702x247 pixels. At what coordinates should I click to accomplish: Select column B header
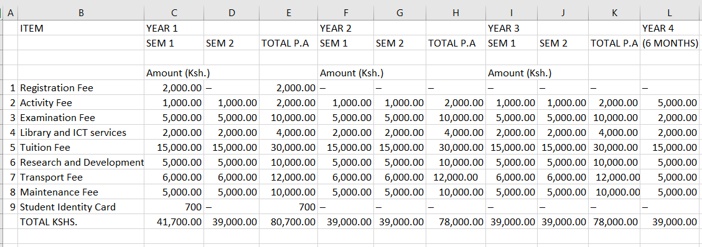click(x=80, y=13)
